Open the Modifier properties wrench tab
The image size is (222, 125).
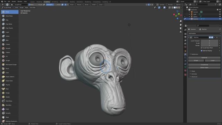(x=185, y=54)
